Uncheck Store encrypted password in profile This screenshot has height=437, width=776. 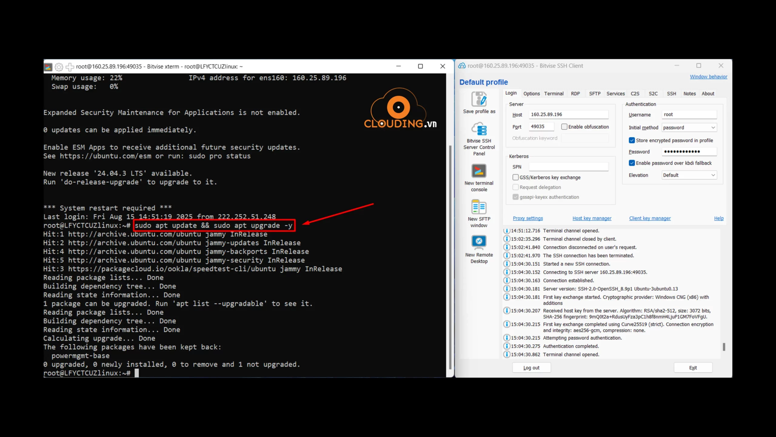[x=632, y=141]
